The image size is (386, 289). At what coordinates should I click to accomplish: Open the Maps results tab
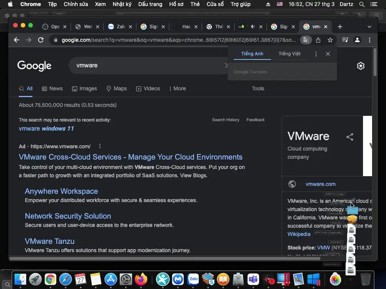click(116, 88)
